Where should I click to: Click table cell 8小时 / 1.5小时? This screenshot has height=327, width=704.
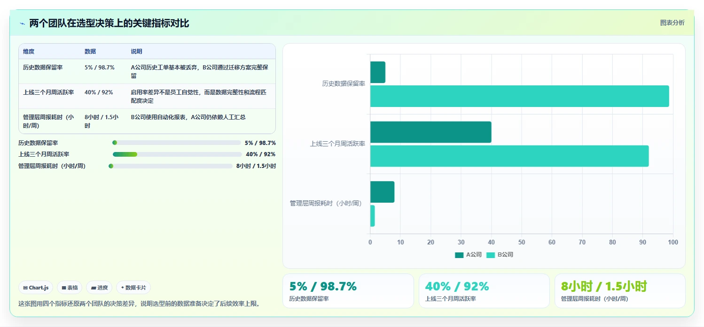click(x=102, y=122)
